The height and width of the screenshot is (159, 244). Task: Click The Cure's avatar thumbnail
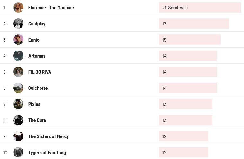[x=18, y=120]
